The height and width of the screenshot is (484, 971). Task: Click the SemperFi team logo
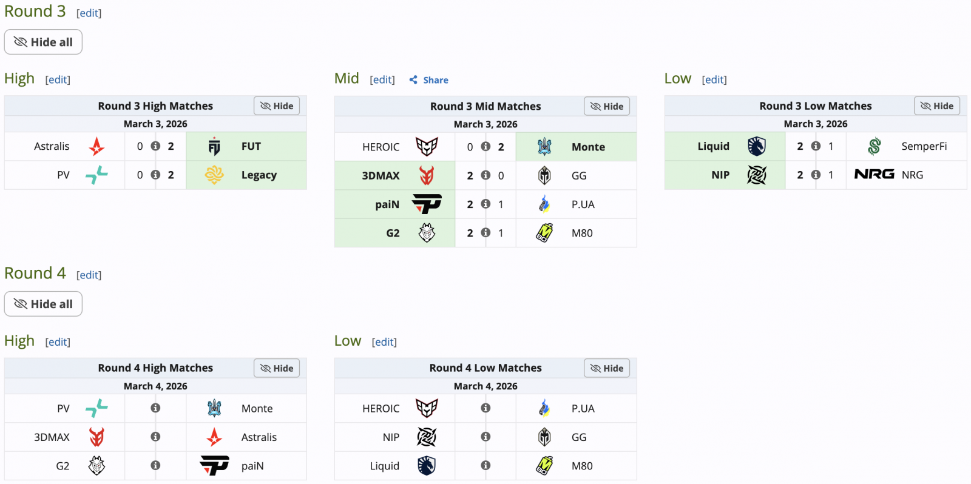874,146
